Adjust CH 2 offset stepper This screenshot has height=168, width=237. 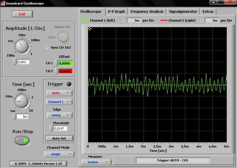tap(56, 71)
